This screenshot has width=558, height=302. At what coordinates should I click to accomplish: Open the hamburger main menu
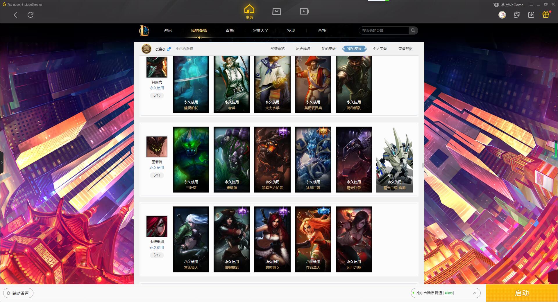click(x=531, y=4)
